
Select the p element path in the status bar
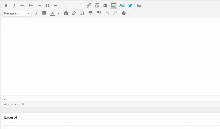coord(5,99)
